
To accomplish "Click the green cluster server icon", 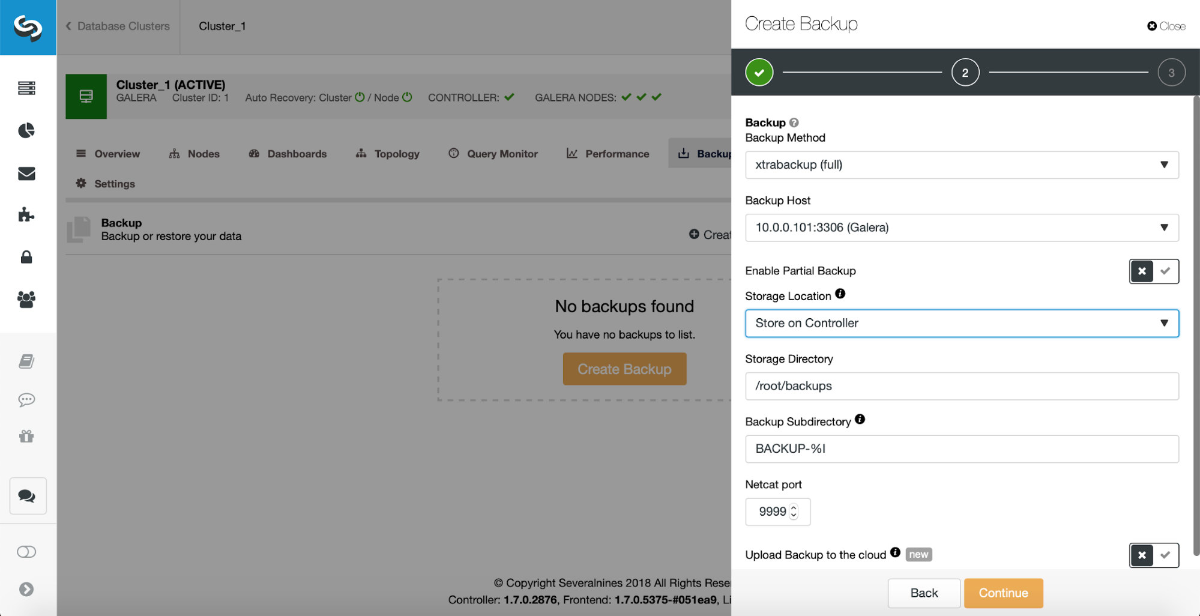I will pos(86,97).
